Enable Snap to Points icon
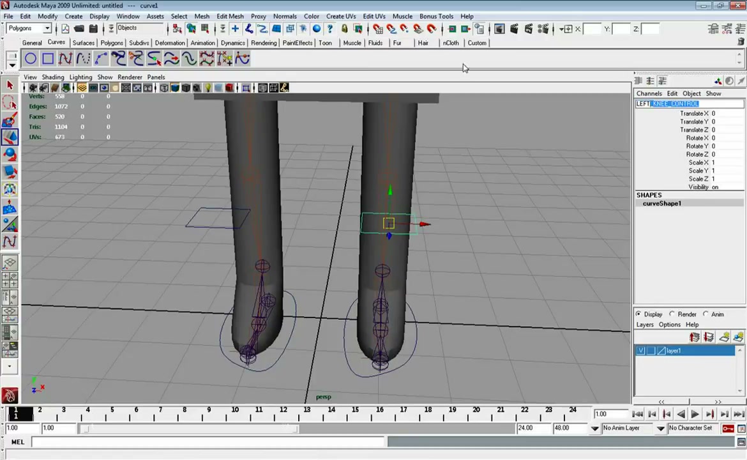Viewport: 747px width, 460px height. click(405, 29)
